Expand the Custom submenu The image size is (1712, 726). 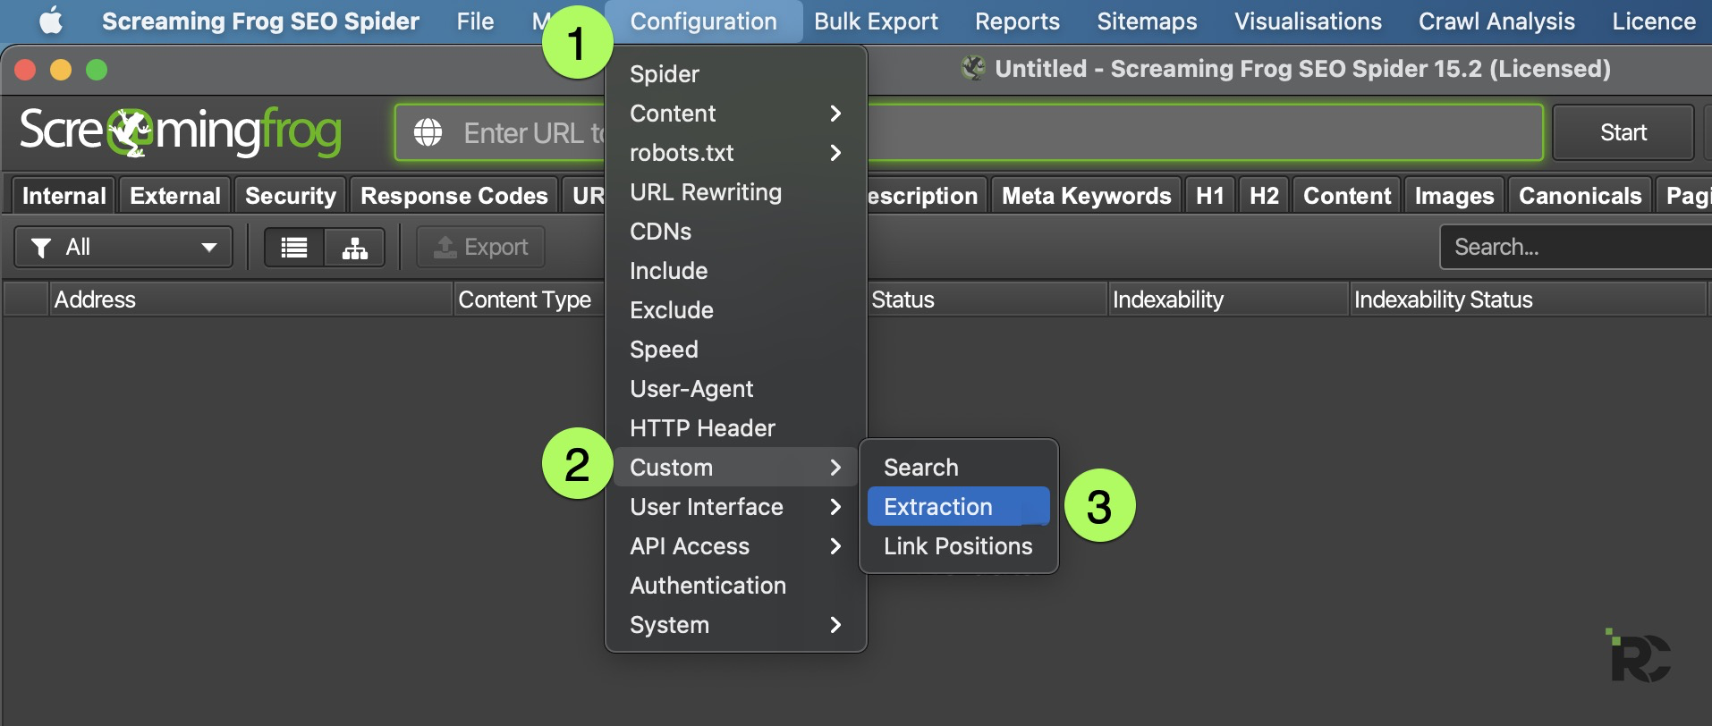click(x=735, y=468)
